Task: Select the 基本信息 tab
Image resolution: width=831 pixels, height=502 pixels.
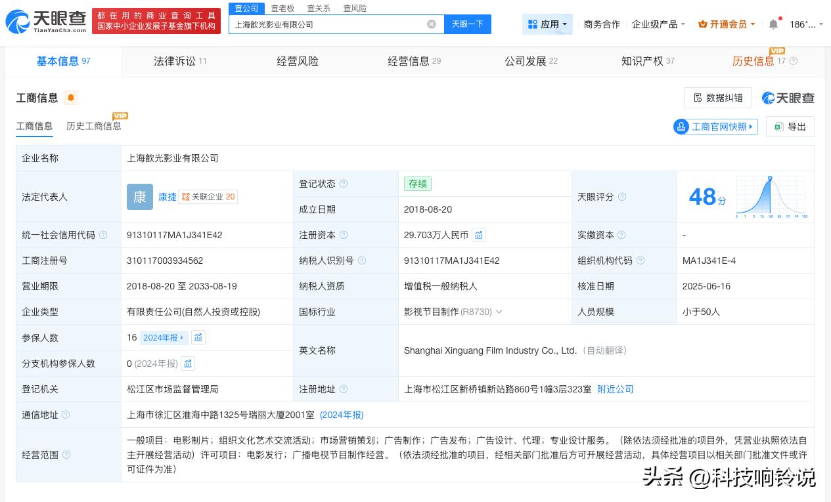Action: pyautogui.click(x=63, y=61)
